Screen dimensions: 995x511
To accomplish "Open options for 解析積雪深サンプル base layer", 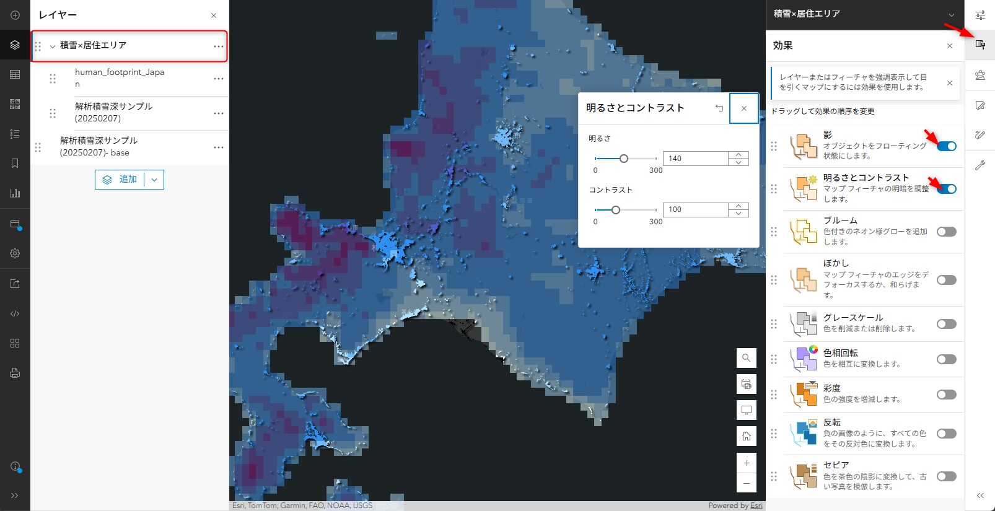I will 218,147.
